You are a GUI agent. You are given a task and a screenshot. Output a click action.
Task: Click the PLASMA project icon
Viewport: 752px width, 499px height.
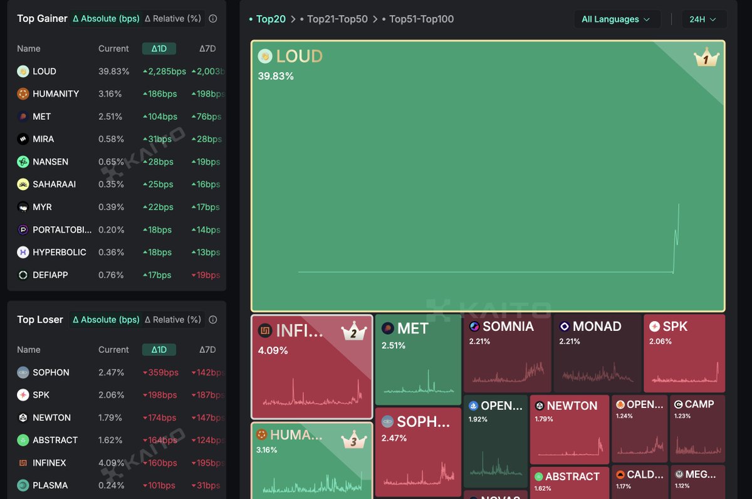(23, 485)
